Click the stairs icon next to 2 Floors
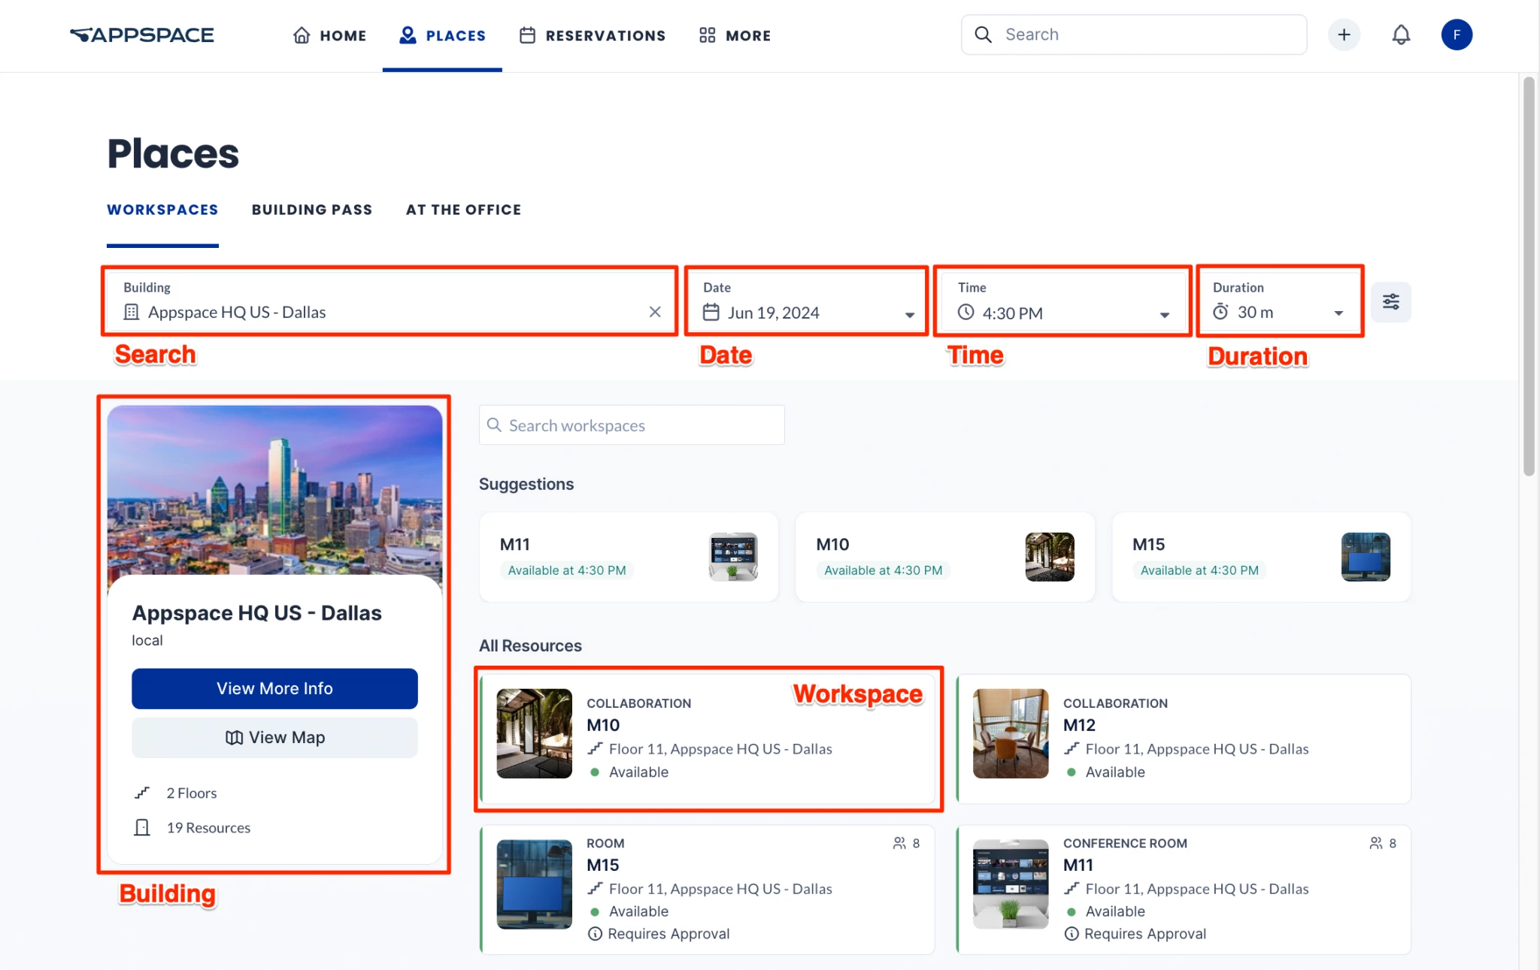The image size is (1540, 970). 142,793
